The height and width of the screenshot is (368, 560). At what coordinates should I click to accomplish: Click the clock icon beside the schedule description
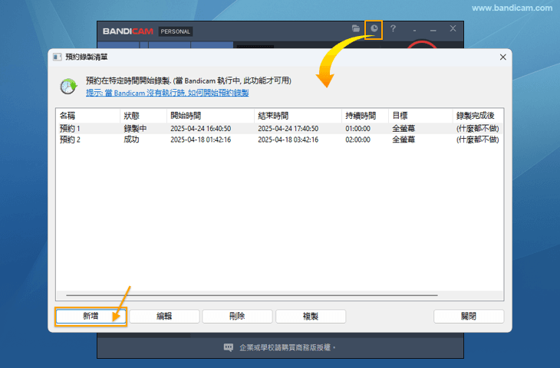[x=68, y=87]
